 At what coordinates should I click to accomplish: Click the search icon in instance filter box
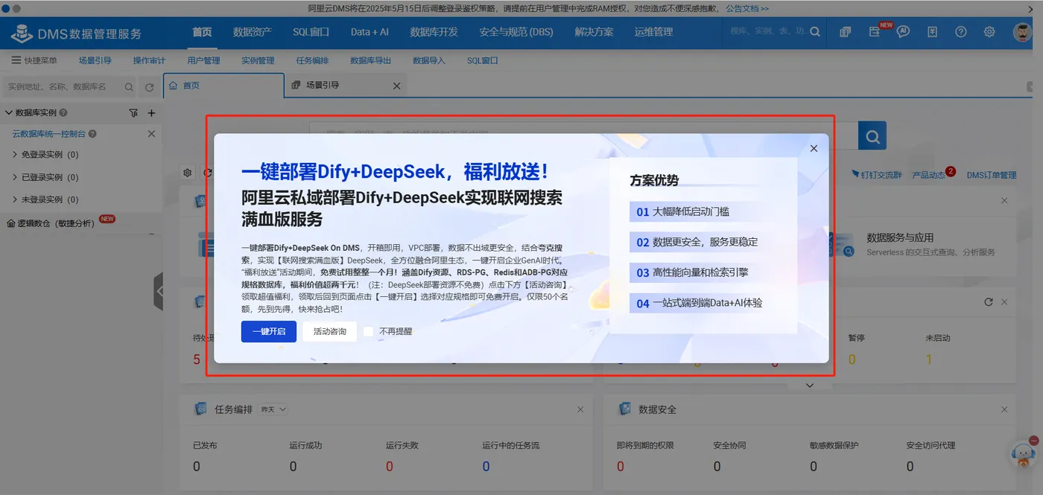click(x=129, y=87)
